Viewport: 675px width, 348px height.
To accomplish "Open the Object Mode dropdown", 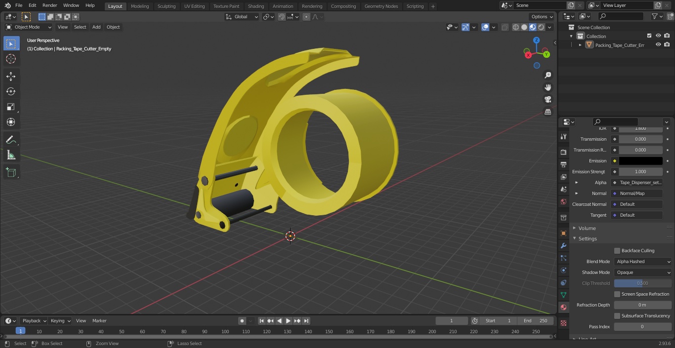I will [x=29, y=27].
